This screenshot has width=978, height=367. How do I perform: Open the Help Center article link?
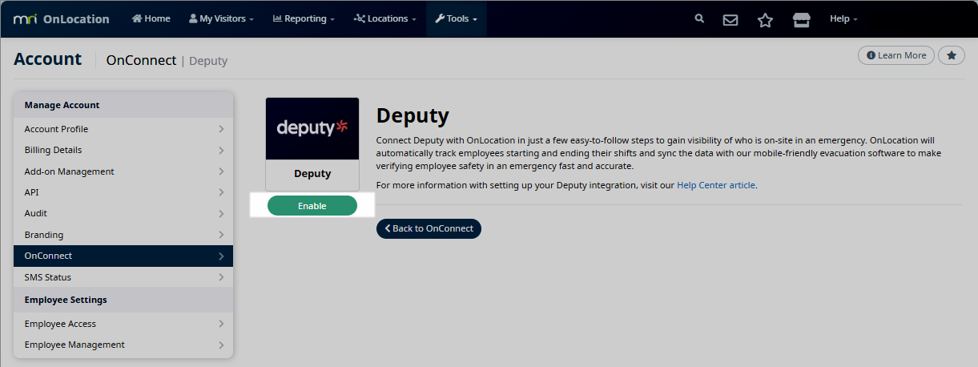pos(715,185)
